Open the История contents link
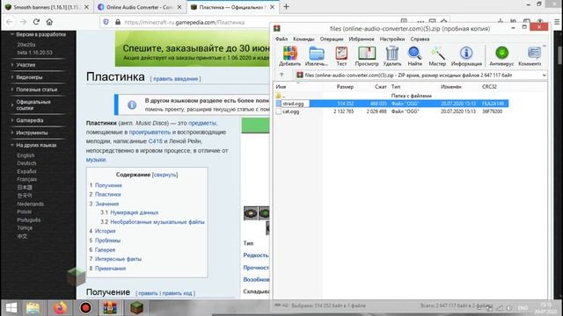 click(106, 231)
